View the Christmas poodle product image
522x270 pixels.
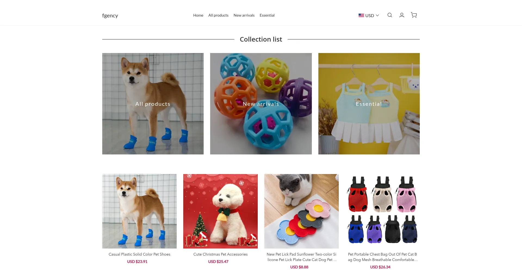pyautogui.click(x=220, y=211)
